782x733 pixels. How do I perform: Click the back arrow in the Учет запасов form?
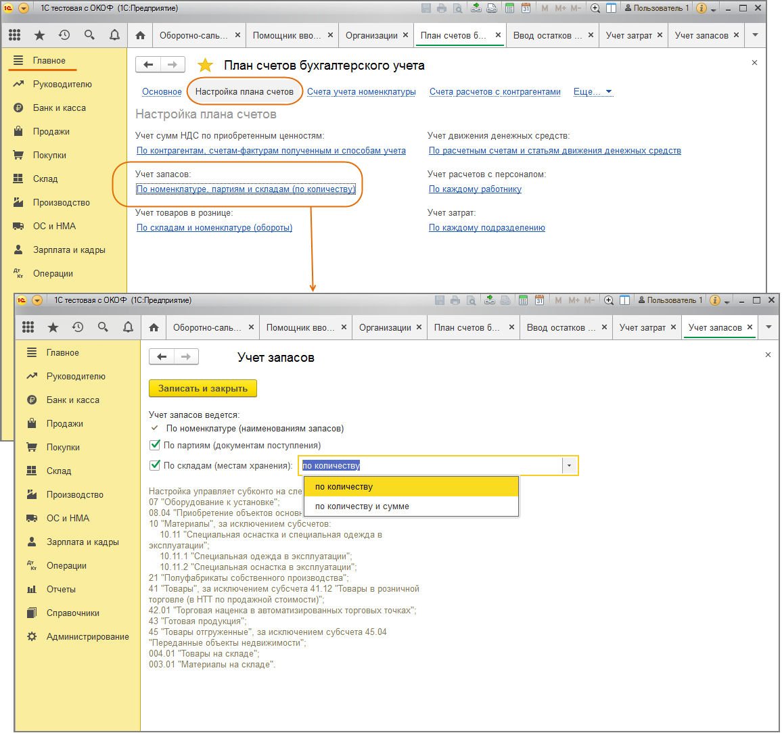pyautogui.click(x=162, y=356)
